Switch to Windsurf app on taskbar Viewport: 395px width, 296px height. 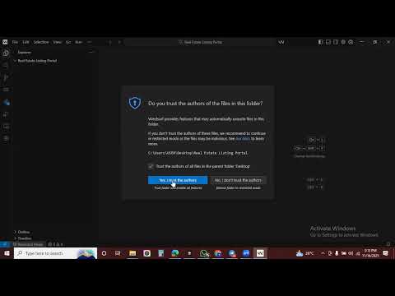pyautogui.click(x=260, y=253)
